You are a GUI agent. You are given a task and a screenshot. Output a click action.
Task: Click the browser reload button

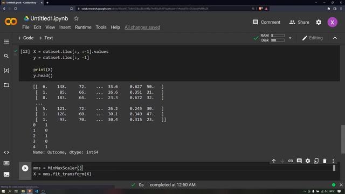point(16,9)
